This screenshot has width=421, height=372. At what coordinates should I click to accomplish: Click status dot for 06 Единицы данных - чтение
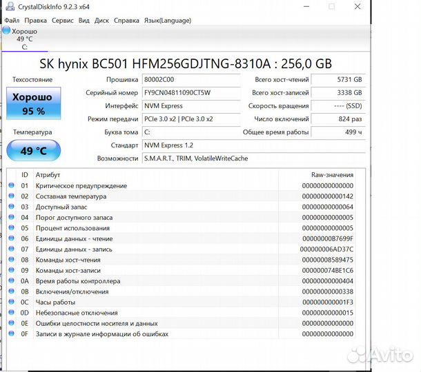(11, 238)
